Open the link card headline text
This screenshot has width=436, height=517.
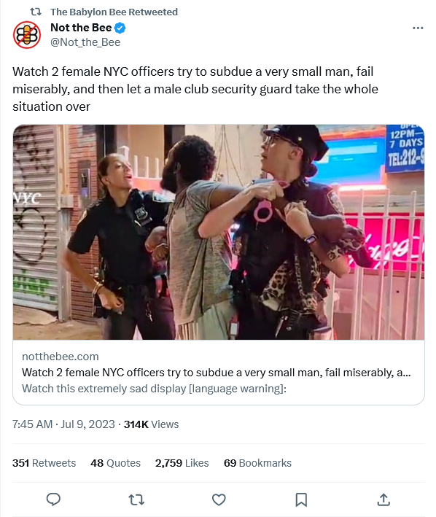[217, 373]
